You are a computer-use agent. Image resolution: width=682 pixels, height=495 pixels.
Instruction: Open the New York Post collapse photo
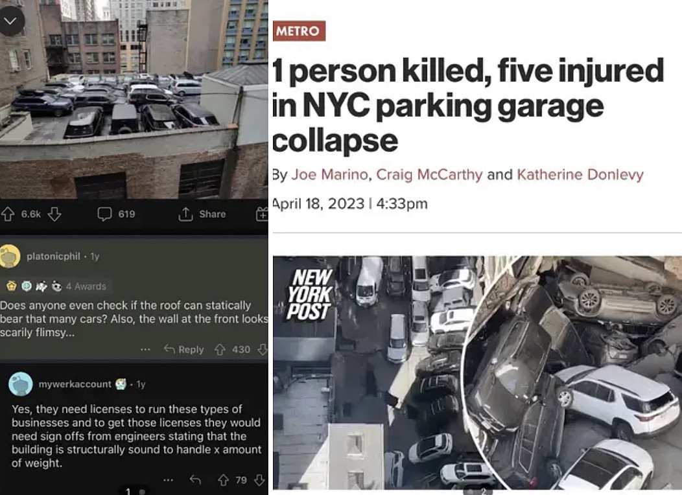click(477, 373)
